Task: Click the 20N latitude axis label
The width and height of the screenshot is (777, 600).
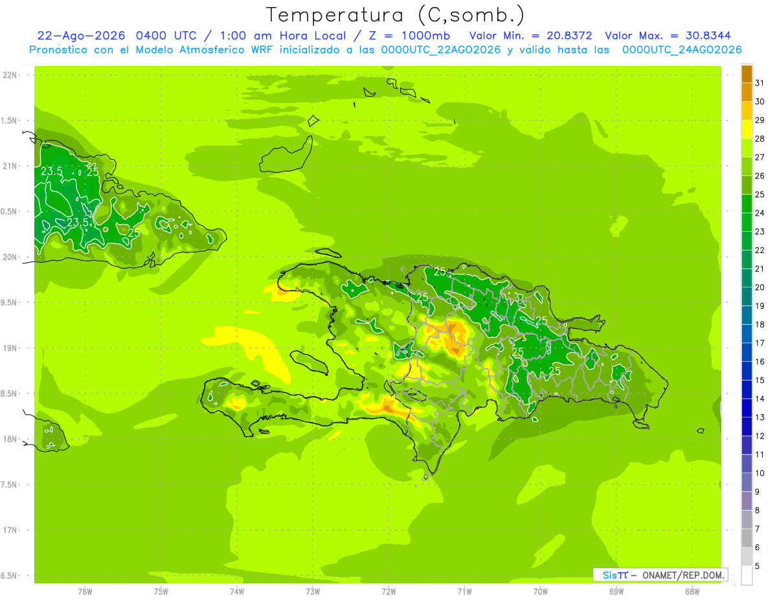Action: click(x=10, y=257)
